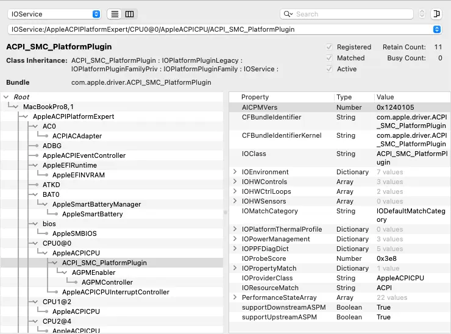Select the CFBundleIdentifierKernel property row

(x=339, y=140)
